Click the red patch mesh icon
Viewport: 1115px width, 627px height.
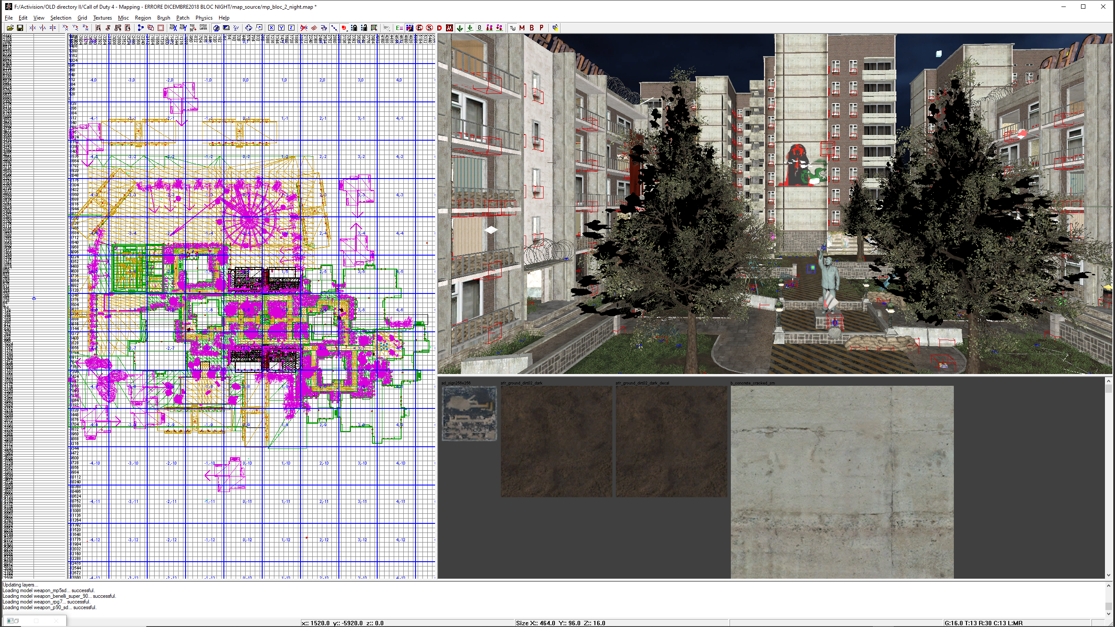(x=314, y=28)
